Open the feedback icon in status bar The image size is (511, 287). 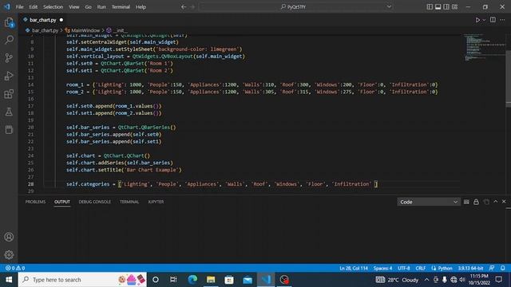(x=492, y=268)
